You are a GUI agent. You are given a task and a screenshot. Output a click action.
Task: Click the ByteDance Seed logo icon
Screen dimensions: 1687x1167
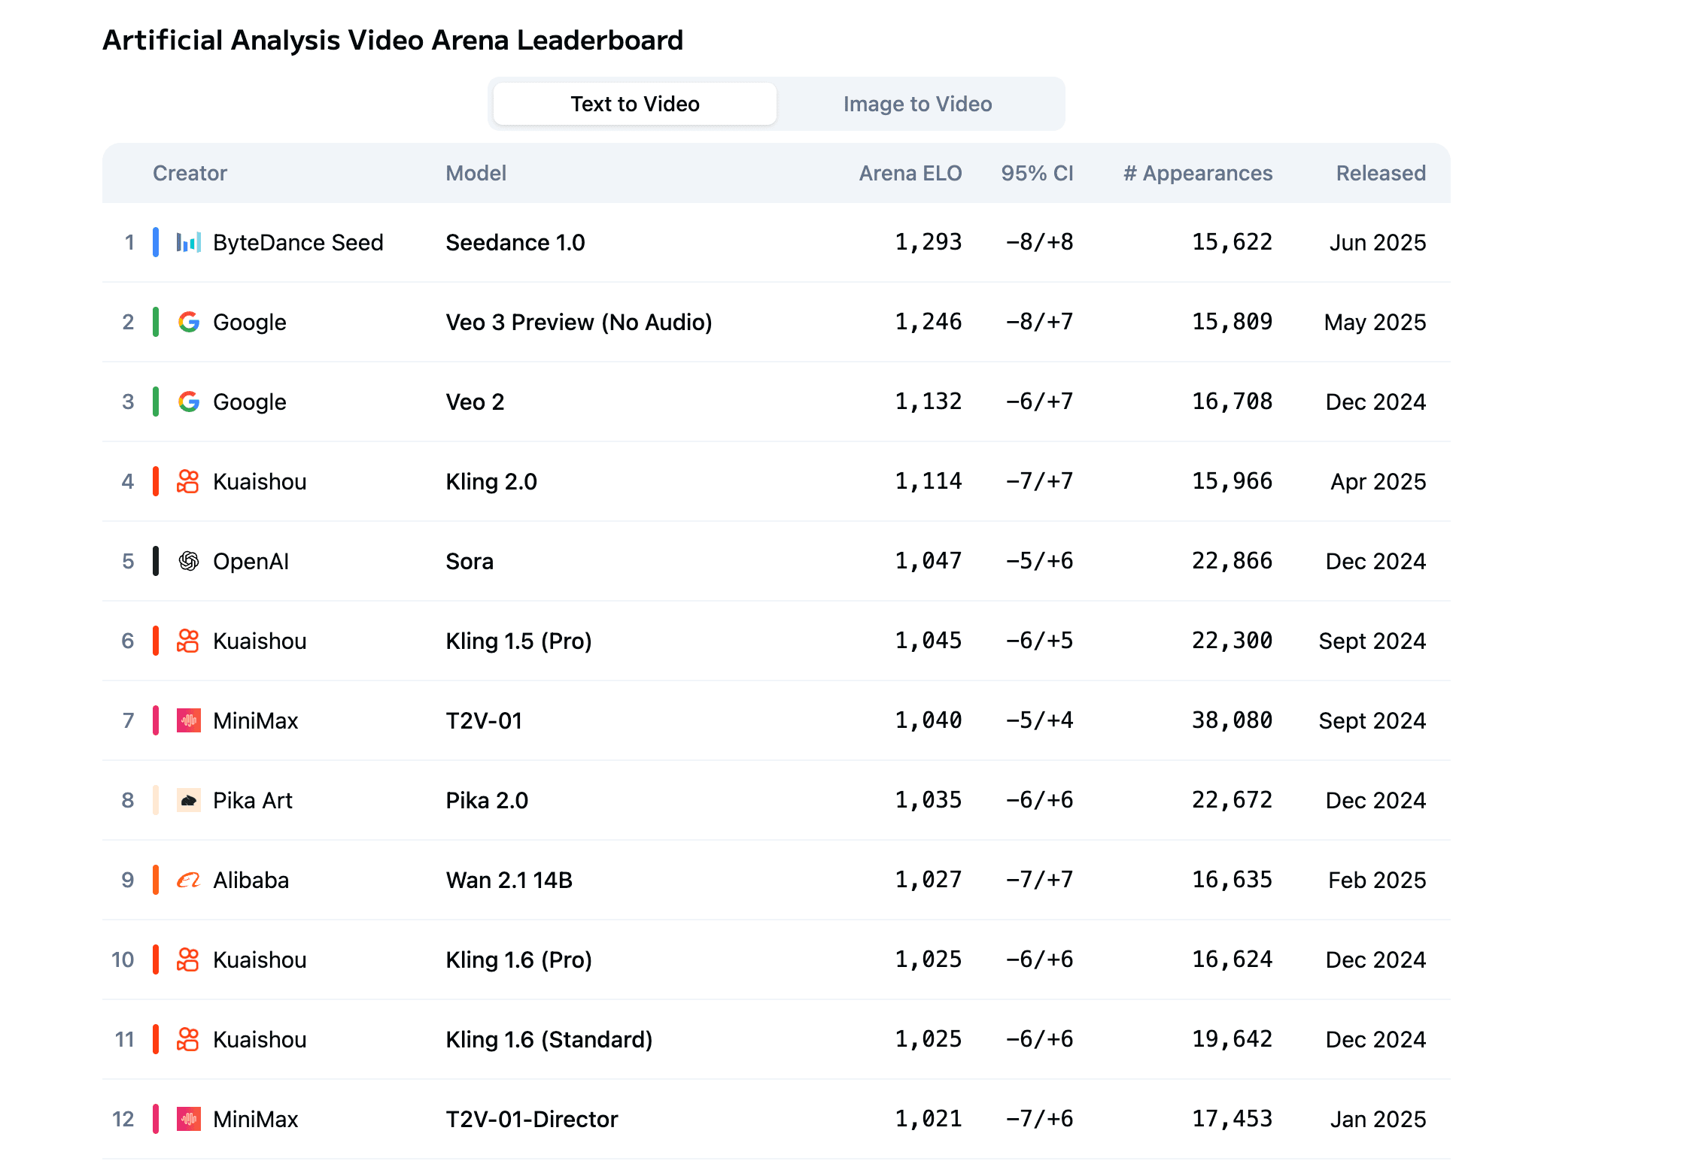point(188,242)
